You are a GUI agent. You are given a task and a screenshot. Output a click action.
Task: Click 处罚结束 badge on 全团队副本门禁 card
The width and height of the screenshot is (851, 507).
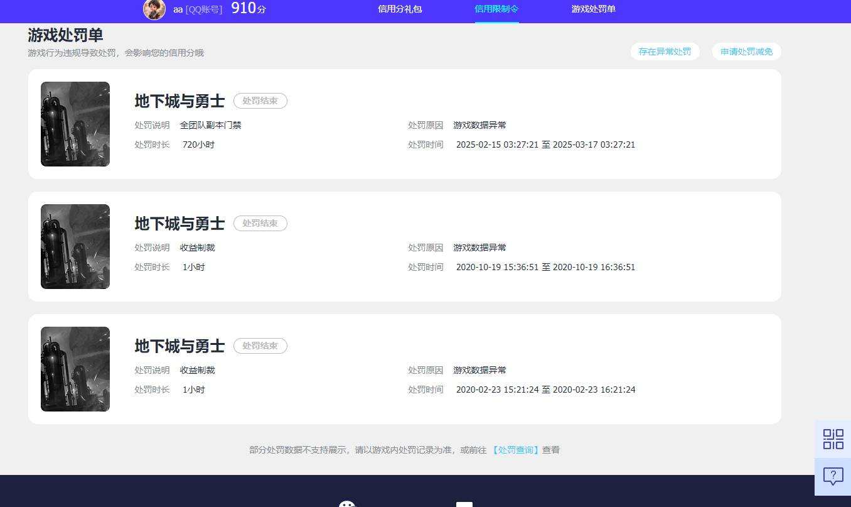(260, 101)
